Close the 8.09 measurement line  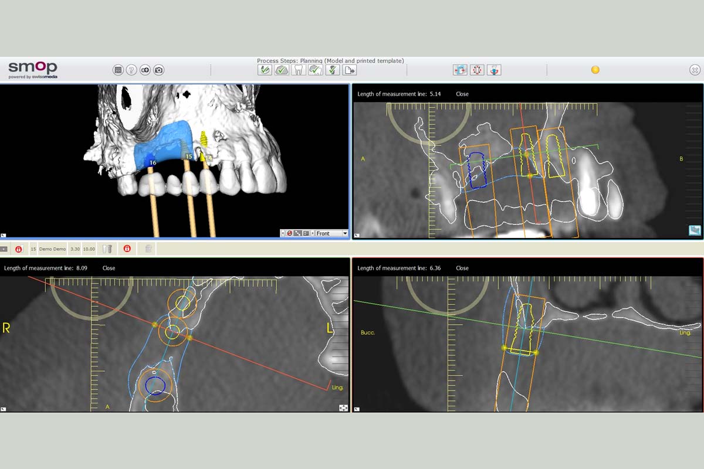[109, 268]
